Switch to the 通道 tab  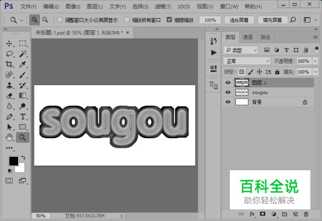(248, 37)
